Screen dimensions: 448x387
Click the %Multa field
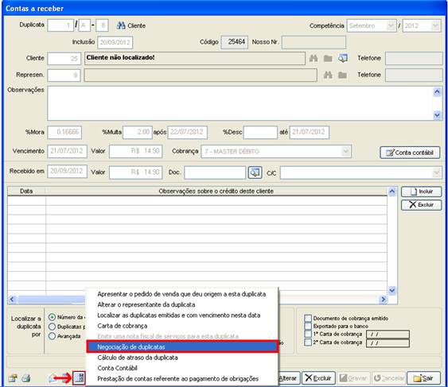coord(138,133)
